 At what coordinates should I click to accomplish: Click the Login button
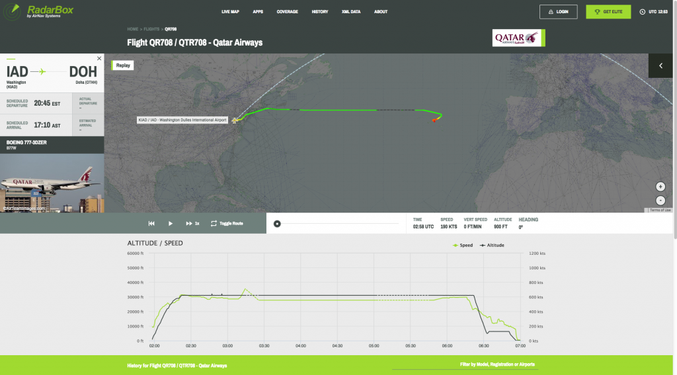click(558, 12)
